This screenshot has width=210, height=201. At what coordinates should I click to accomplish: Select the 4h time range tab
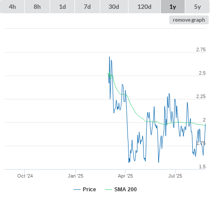click(x=12, y=7)
